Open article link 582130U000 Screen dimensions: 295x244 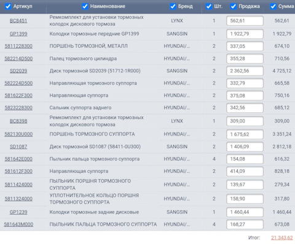pyautogui.click(x=18, y=134)
